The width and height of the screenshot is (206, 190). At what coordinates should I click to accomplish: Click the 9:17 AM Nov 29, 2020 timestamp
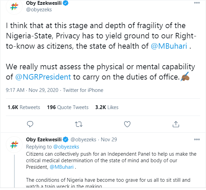pyautogui.click(x=33, y=90)
